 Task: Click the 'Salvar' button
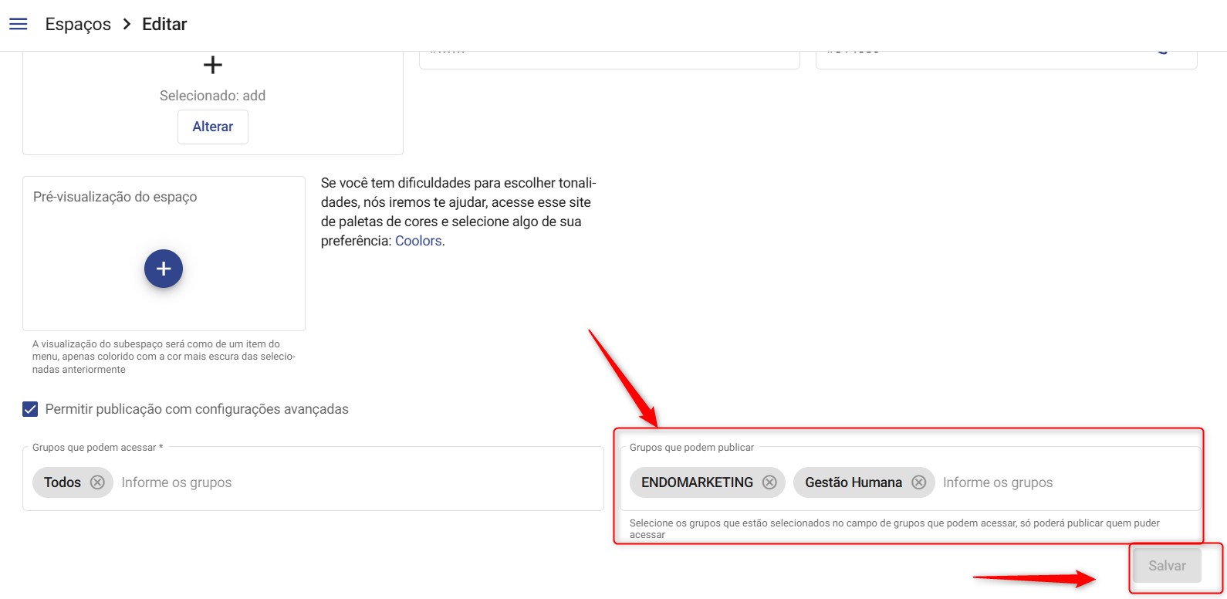pos(1166,566)
